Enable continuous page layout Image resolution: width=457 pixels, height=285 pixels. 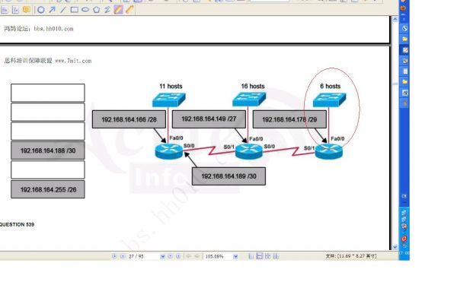click(260, 256)
